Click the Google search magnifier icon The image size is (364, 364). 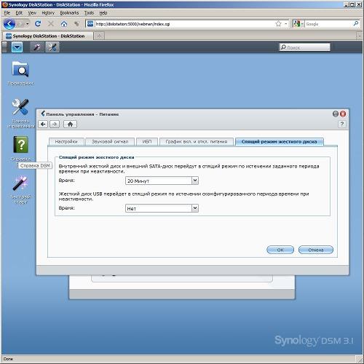[356, 23]
